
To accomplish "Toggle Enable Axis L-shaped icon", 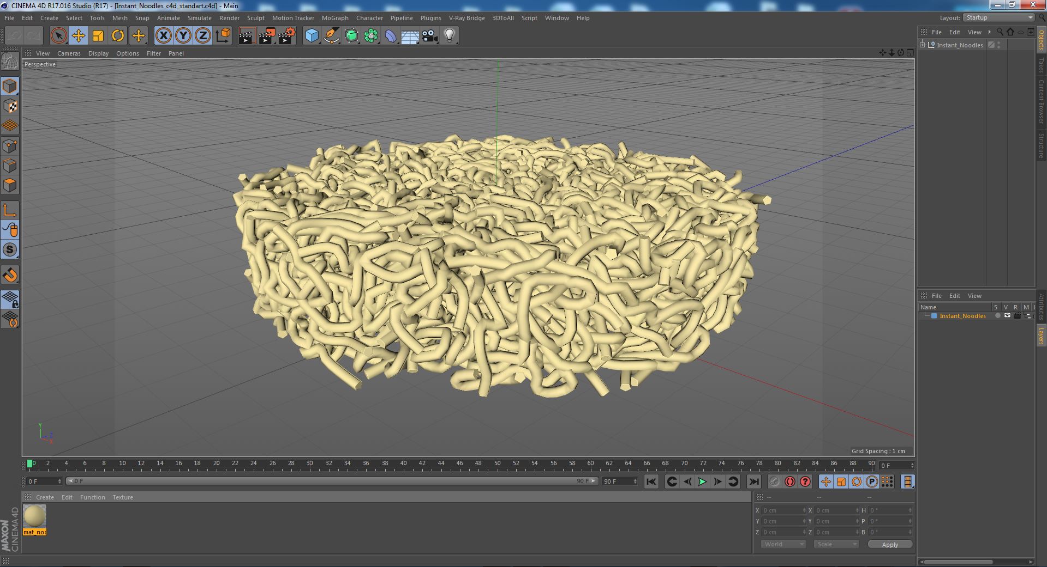I will coord(10,210).
